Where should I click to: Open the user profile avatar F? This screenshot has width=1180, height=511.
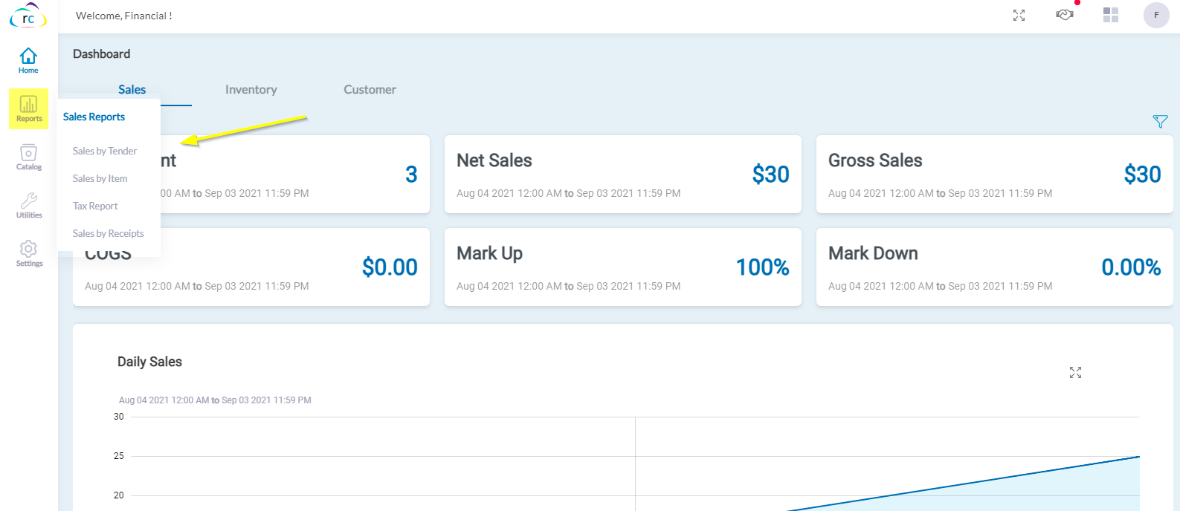point(1156,15)
